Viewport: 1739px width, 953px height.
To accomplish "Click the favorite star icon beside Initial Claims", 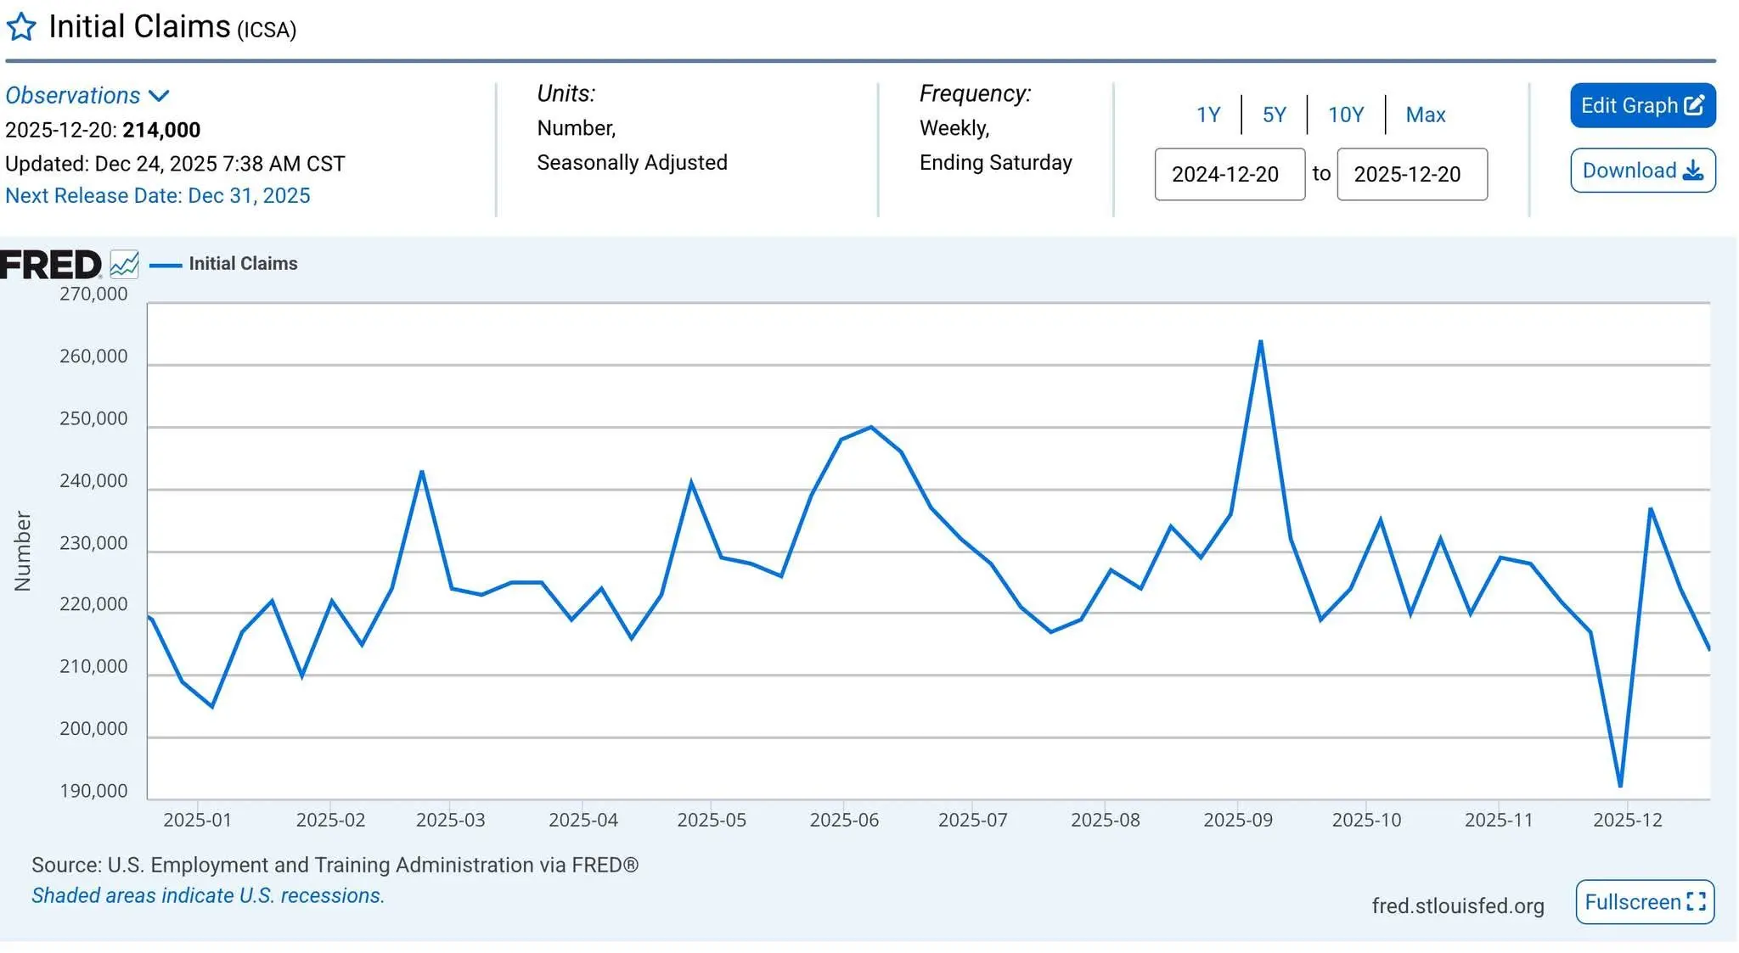I will click(x=21, y=27).
